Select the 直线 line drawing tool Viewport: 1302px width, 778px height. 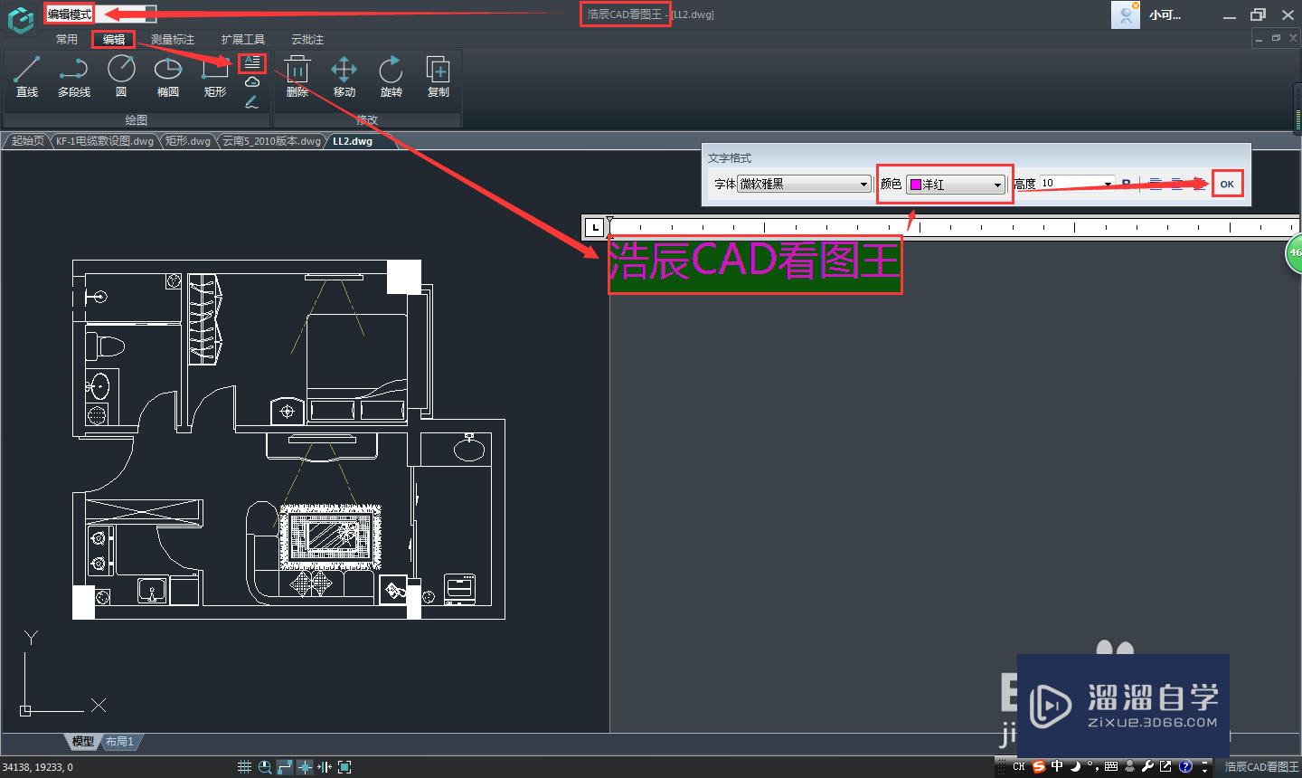point(27,76)
